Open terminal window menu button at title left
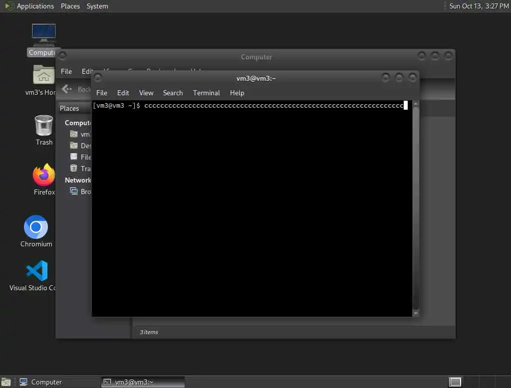511x388 pixels. click(97, 77)
